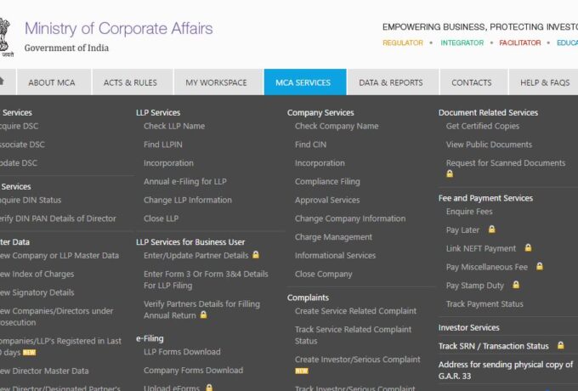Click lock icon beside Pay Miscellaneous Fee
Image resolution: width=578 pixels, height=391 pixels.
(x=540, y=267)
